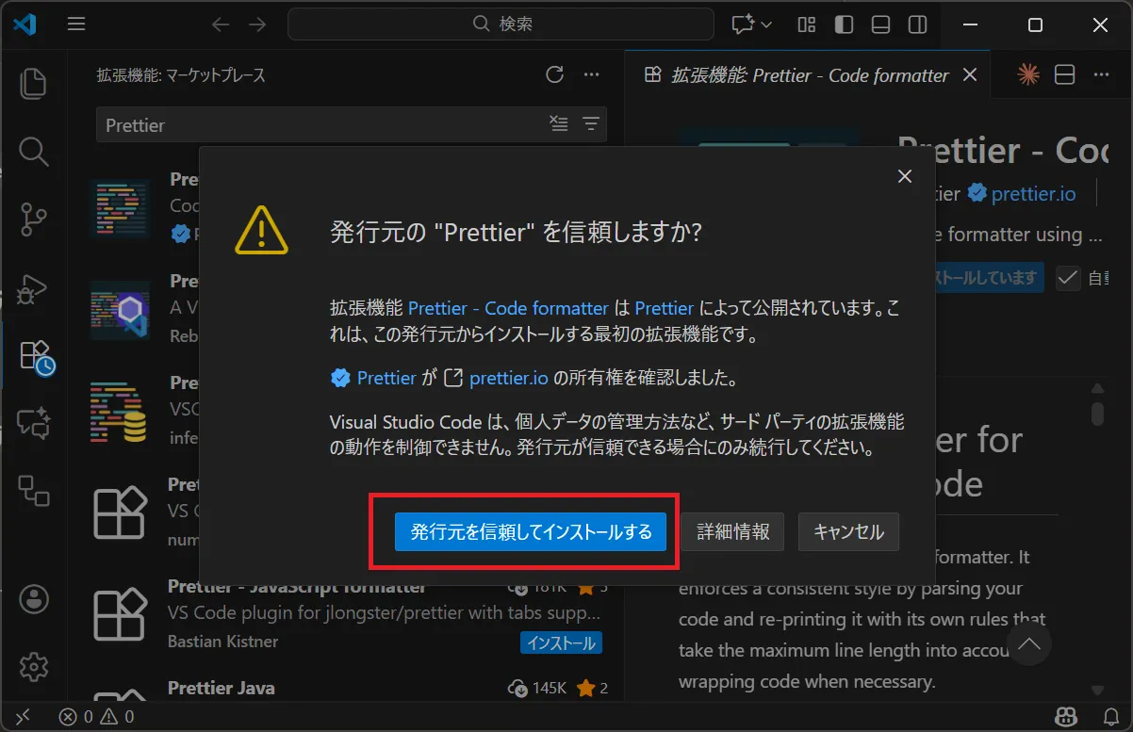This screenshot has height=732, width=1133.
Task: Open the hamburger application menu
Action: coord(76,24)
